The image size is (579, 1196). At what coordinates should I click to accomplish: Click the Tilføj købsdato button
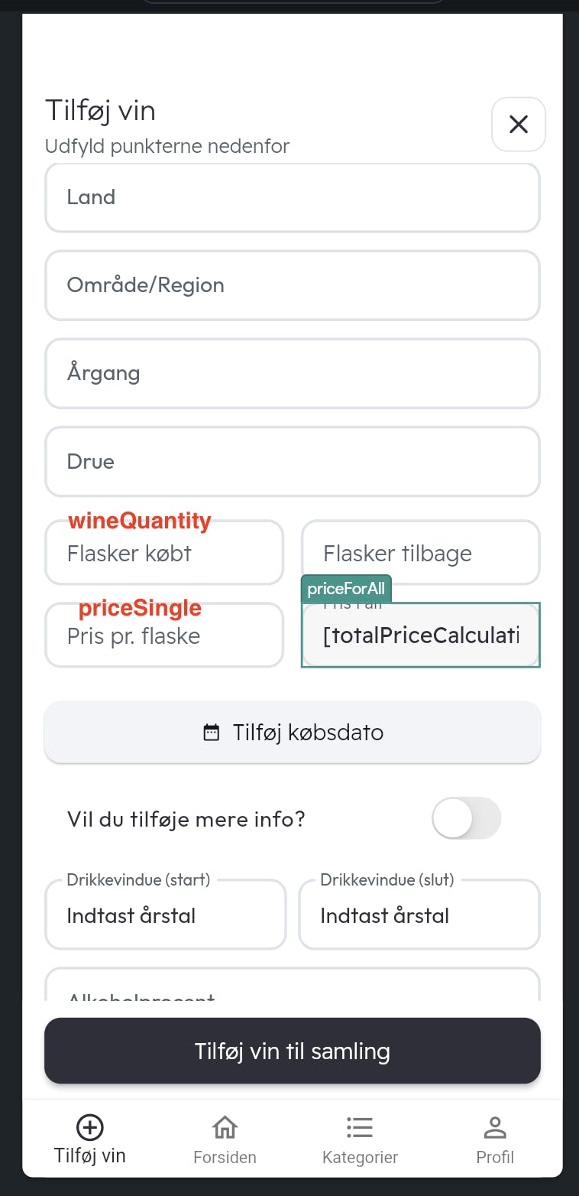(x=293, y=733)
